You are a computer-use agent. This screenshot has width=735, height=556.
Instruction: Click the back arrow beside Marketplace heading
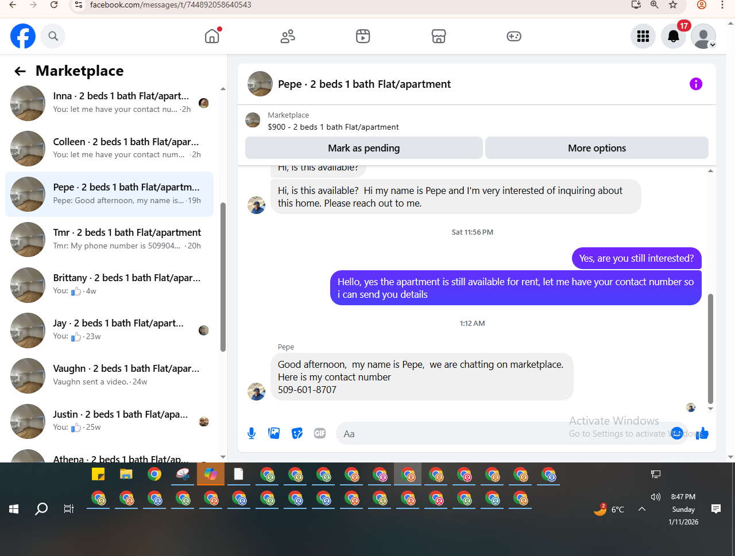coord(20,71)
